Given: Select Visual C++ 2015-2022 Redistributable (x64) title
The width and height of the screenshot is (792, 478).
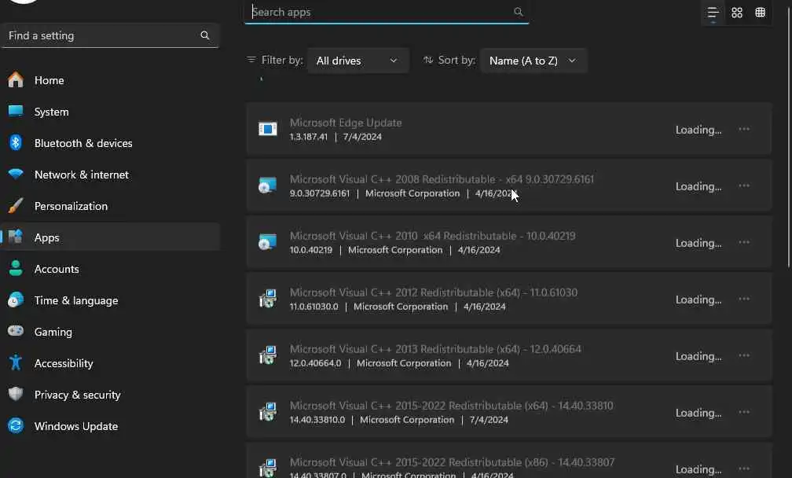Looking at the screenshot, I should (451, 406).
